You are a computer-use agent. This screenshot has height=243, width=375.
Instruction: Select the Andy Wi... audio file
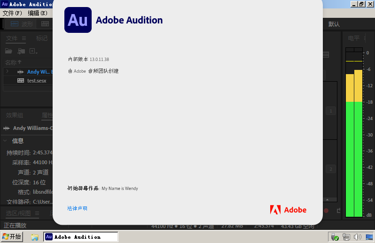click(x=38, y=72)
